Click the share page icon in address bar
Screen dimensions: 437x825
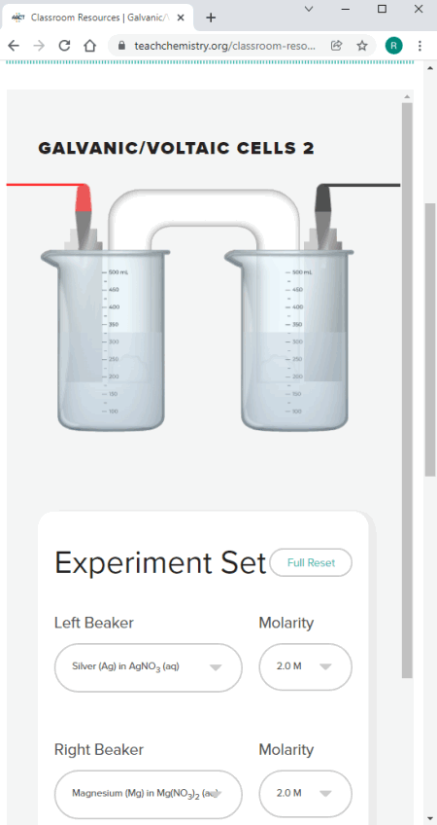click(x=336, y=46)
